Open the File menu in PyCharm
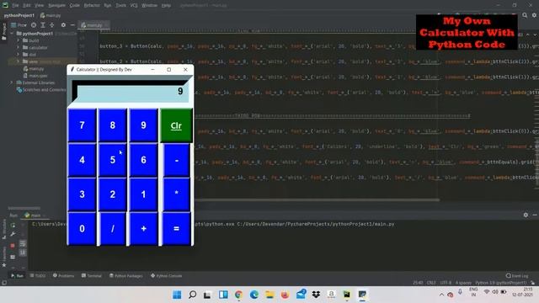Viewport: 539px width, 303px height. tap(15, 6)
